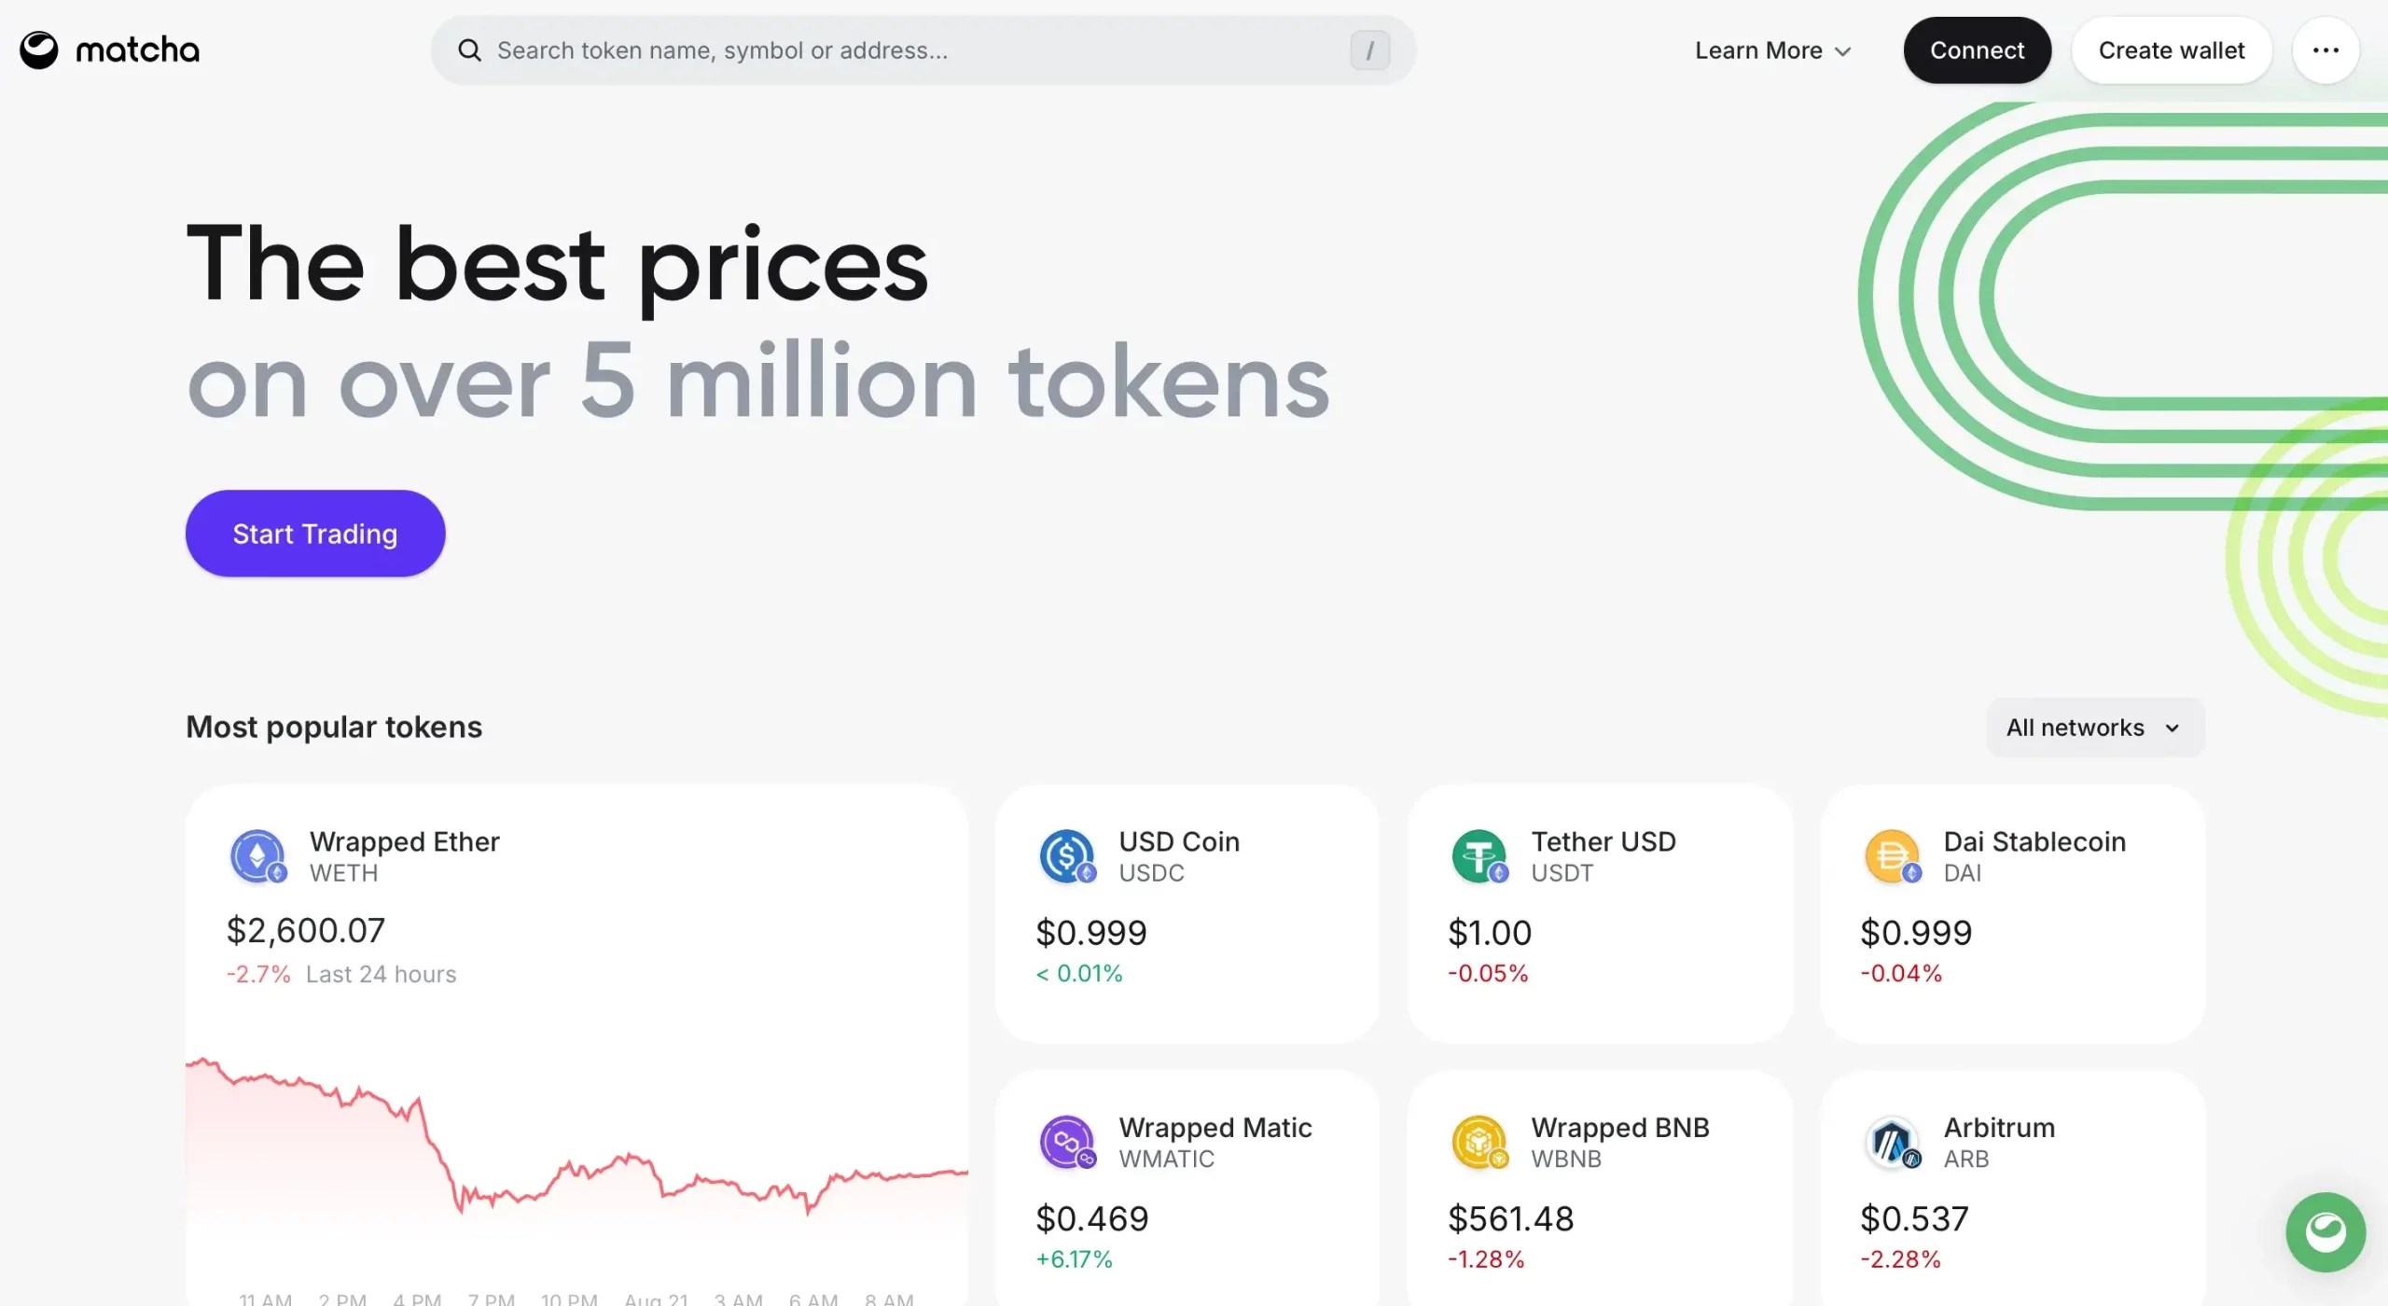Screen dimensions: 2388x1306
Task: Open the All networks dropdown
Action: click(x=2094, y=728)
